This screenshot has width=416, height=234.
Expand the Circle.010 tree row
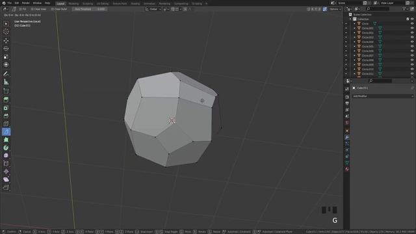[x=354, y=69]
